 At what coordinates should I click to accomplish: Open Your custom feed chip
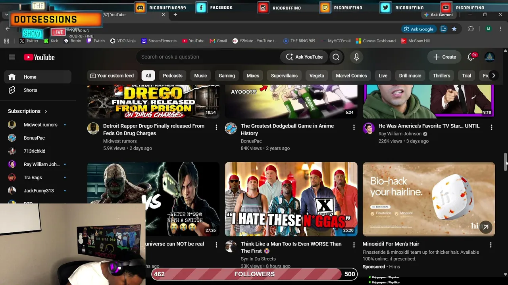(x=112, y=76)
